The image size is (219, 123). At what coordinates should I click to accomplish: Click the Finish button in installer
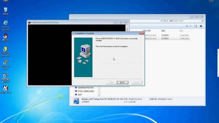(x=123, y=82)
